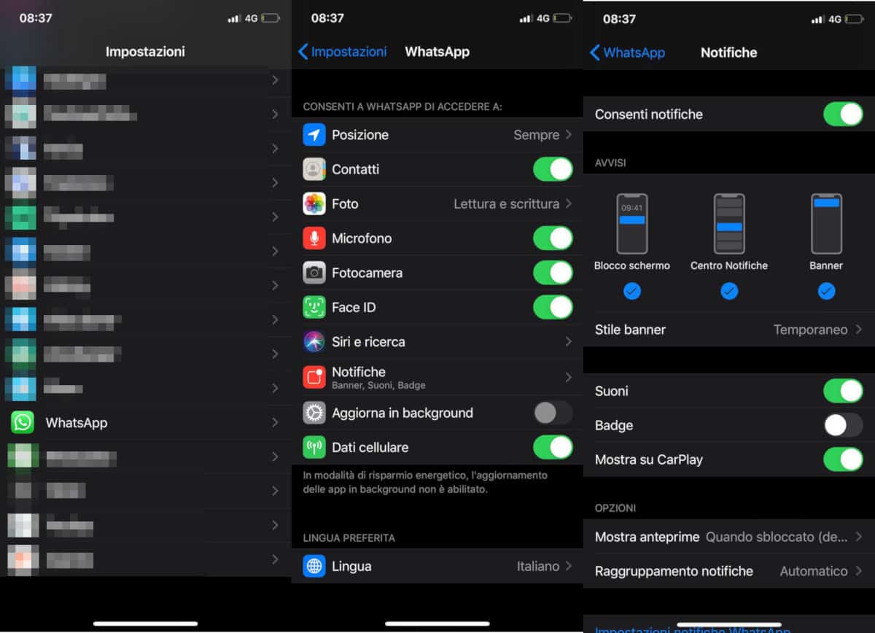This screenshot has width=875, height=633.
Task: Select the Banner phone illustration
Action: 826,223
